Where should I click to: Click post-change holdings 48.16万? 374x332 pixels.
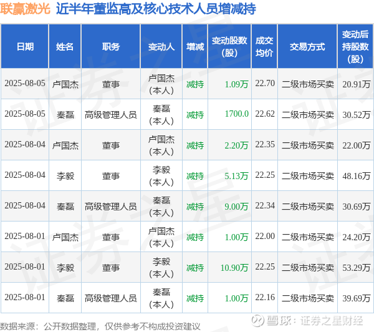coord(357,175)
